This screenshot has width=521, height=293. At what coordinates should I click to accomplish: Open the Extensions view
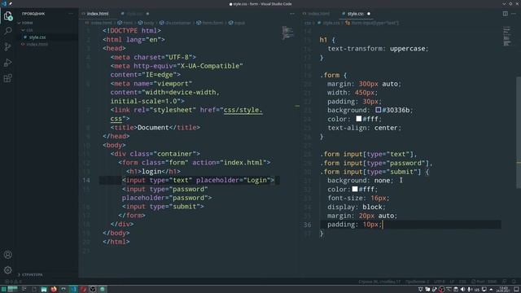[7, 78]
